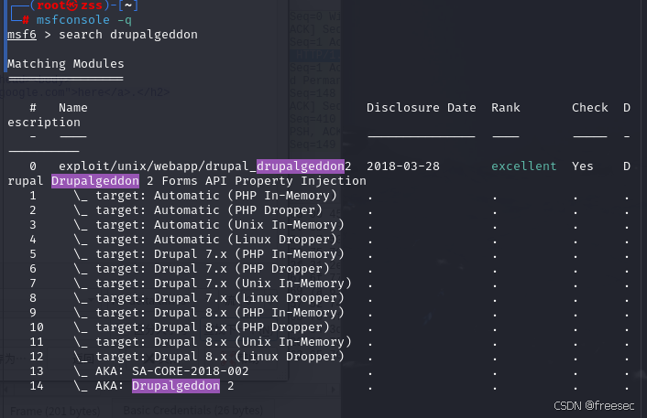Click the 'root㉿zss' prompt text
Viewport: 647px width, 418px height.
click(70, 5)
